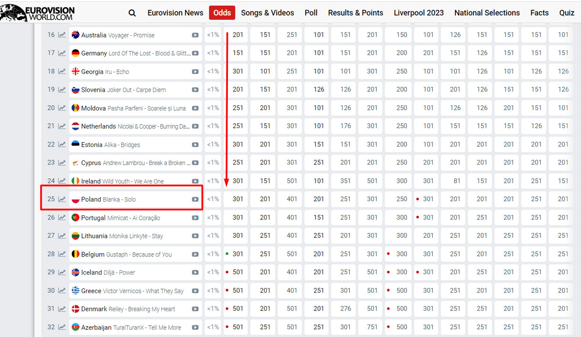The width and height of the screenshot is (581, 337).
Task: Open the video icon for Lithuania's Stay
Action: (x=195, y=236)
